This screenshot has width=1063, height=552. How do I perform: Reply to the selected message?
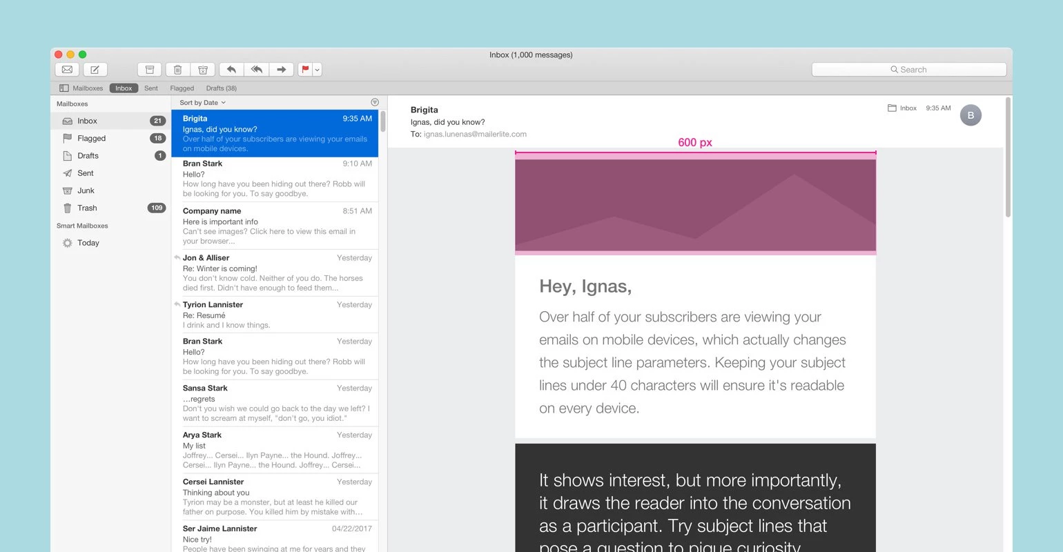click(x=231, y=70)
